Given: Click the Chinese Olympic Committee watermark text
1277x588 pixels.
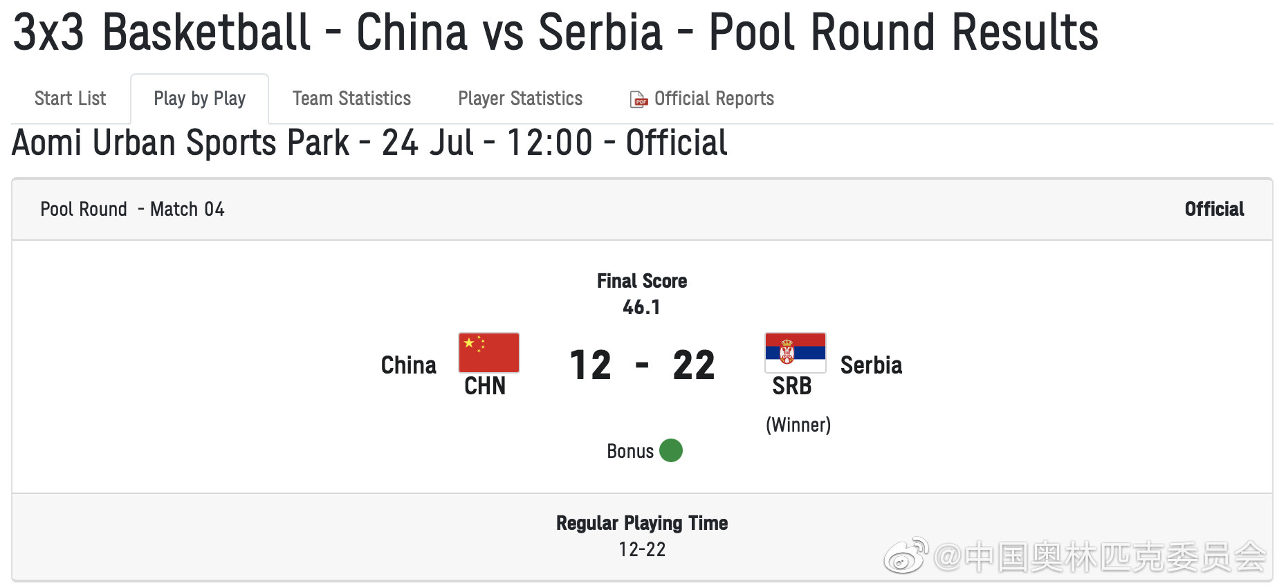Looking at the screenshot, I should tap(1100, 557).
